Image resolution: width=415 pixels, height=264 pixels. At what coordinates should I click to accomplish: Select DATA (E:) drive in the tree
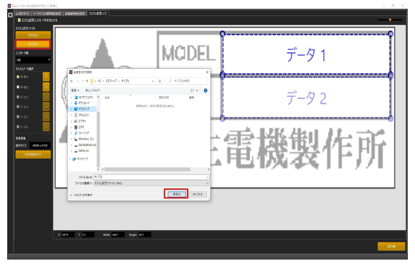(x=82, y=151)
